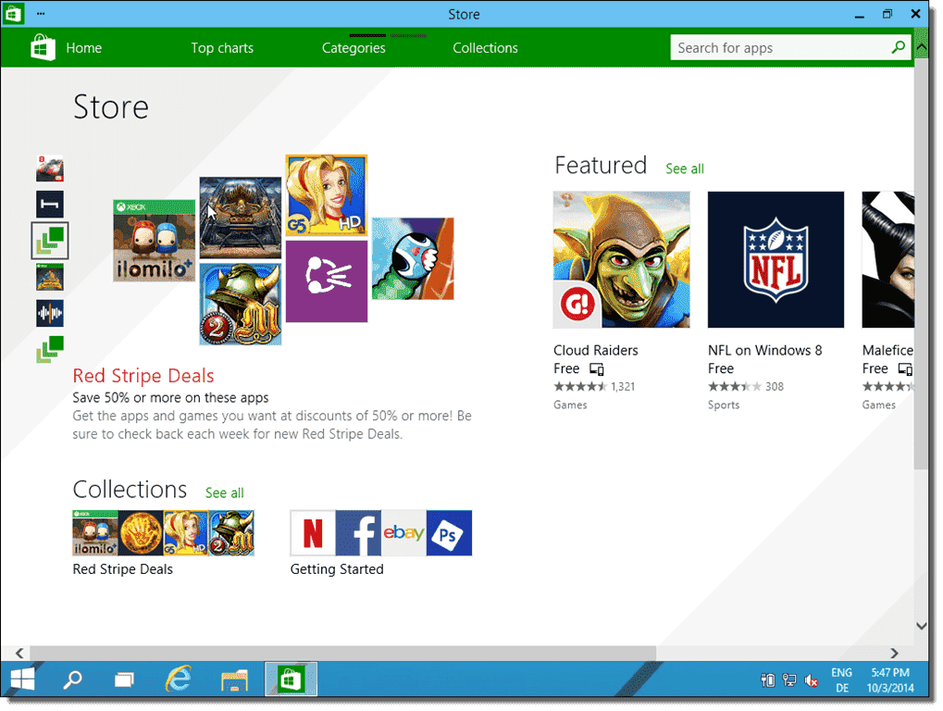Click the Store bag icon next to Home
Screen dimensions: 943x711
click(41, 47)
